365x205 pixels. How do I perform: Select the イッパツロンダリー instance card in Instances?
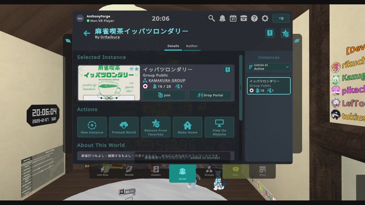tap(269, 86)
